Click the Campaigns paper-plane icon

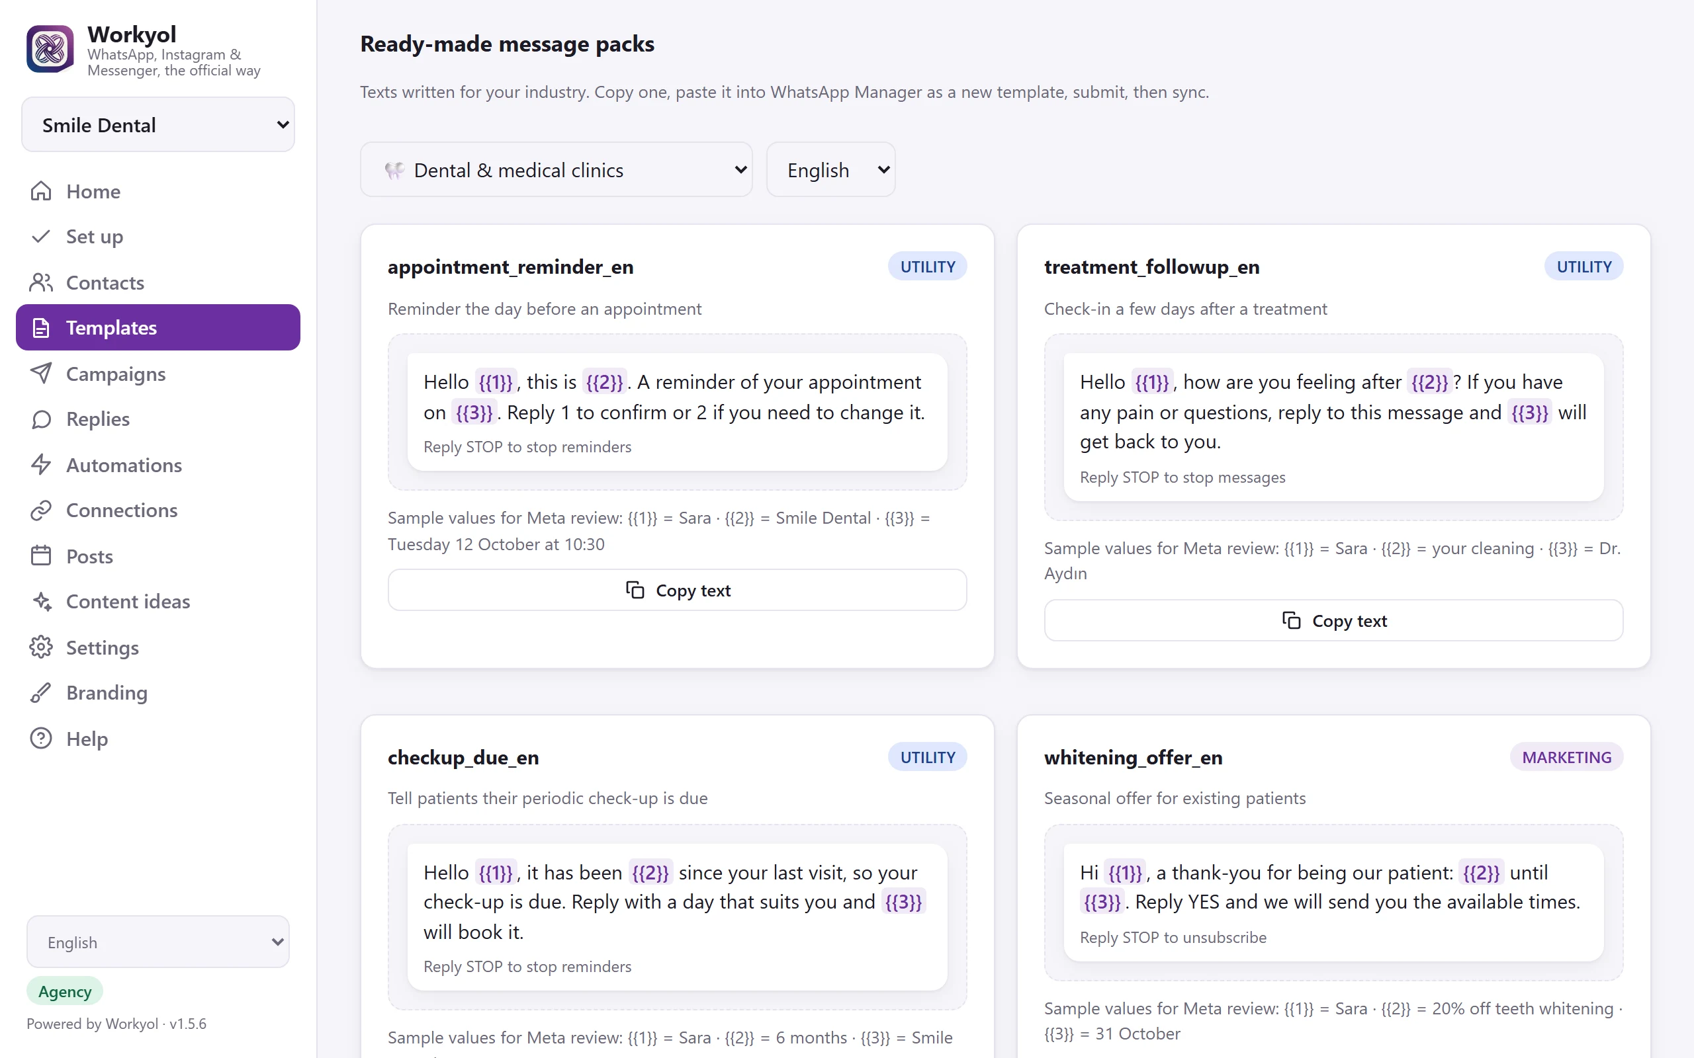tap(41, 374)
